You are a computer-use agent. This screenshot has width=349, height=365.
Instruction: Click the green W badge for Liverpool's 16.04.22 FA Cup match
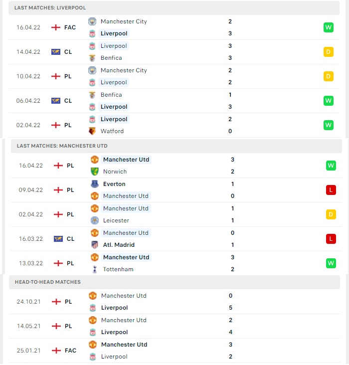coord(328,27)
